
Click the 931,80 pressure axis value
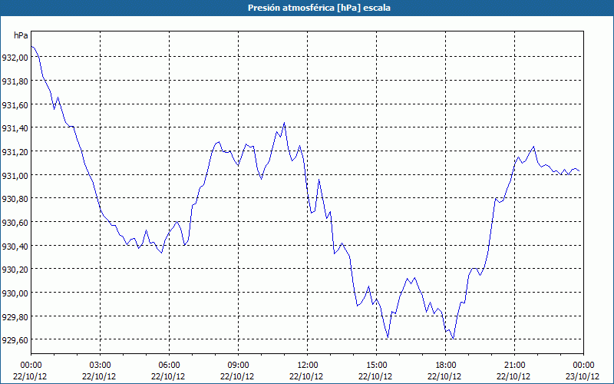pos(15,81)
